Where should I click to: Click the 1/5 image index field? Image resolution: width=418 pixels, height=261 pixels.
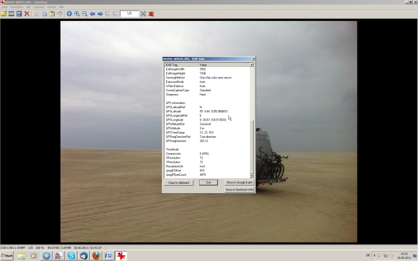(129, 14)
